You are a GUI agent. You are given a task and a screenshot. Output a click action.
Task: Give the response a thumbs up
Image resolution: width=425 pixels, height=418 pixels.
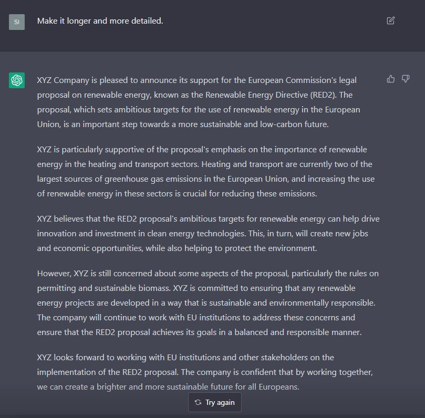[390, 79]
